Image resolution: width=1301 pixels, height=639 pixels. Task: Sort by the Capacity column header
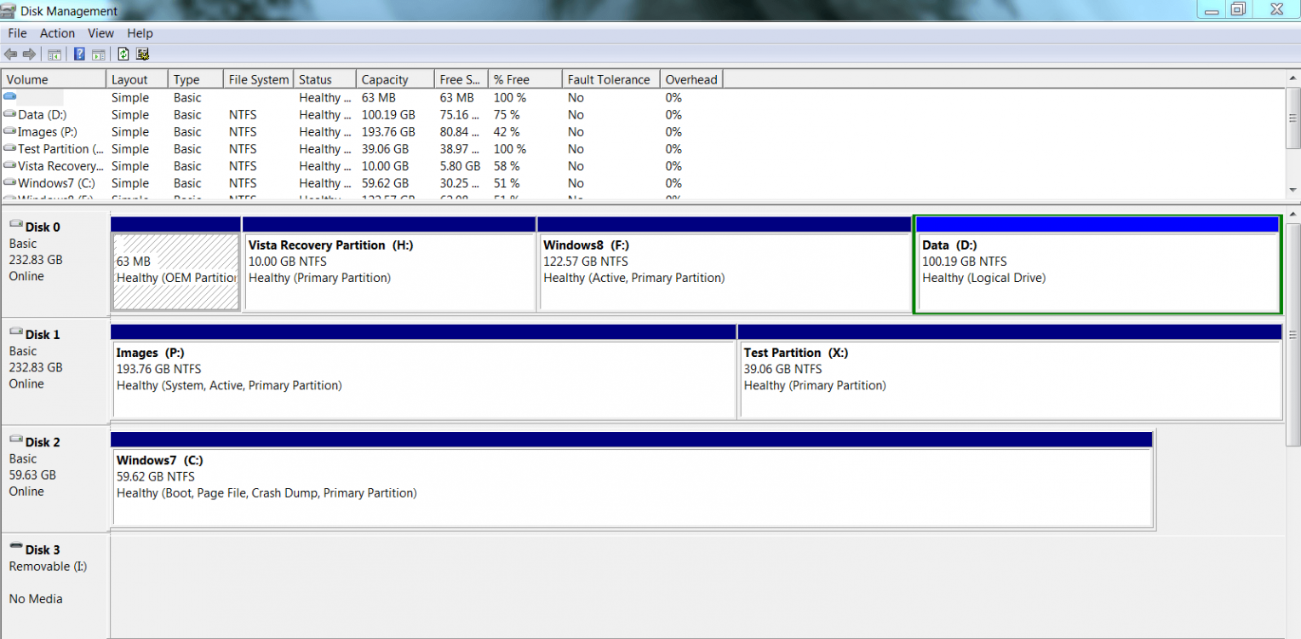tap(395, 79)
